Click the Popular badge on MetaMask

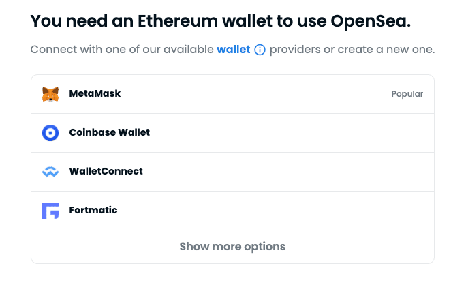(407, 94)
